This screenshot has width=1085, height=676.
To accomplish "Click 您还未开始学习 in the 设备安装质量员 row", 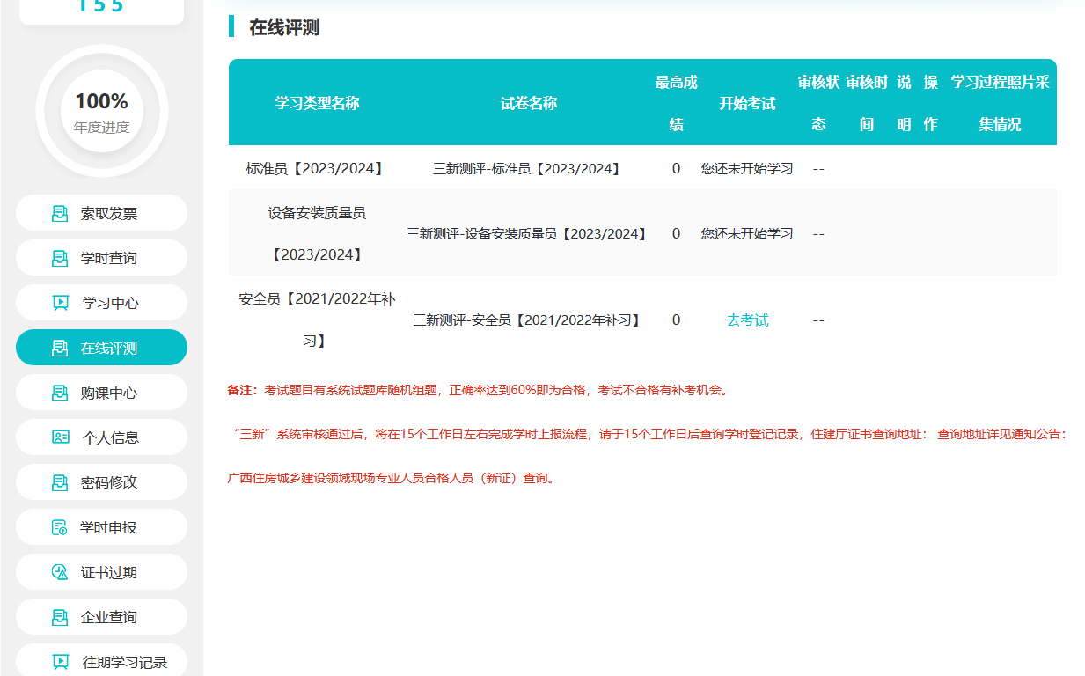I will [747, 233].
